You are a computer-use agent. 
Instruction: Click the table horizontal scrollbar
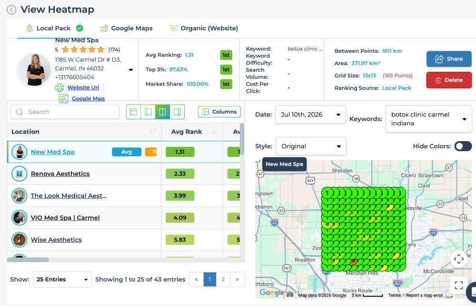[x=28, y=259]
